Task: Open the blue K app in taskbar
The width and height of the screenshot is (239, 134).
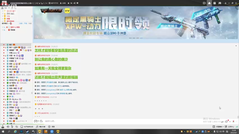Action: coord(52,131)
